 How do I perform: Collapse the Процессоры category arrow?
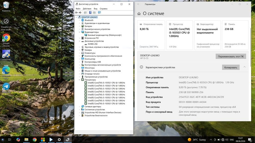[79, 80]
